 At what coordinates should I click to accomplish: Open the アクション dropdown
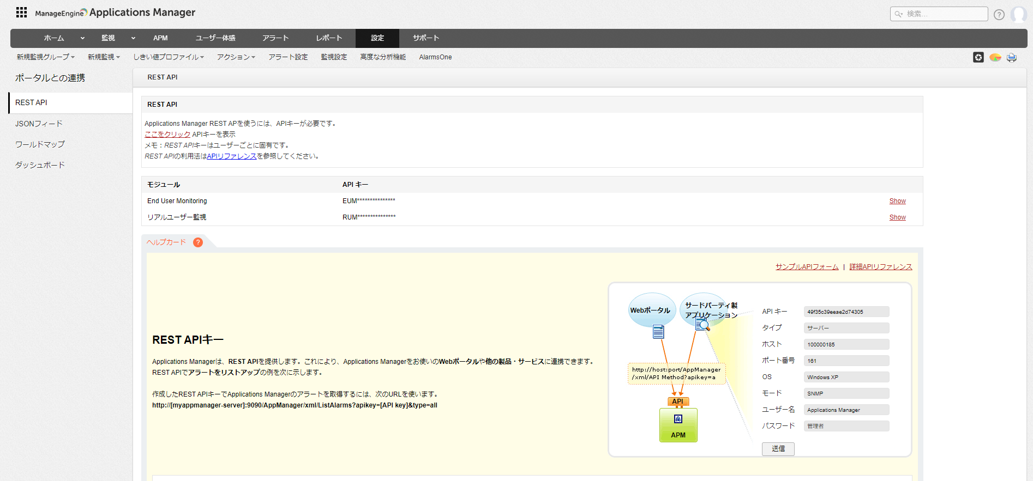click(x=236, y=57)
